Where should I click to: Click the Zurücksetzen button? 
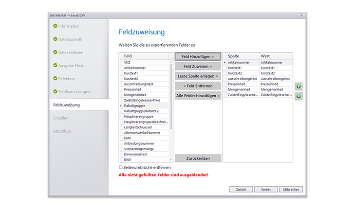coord(198,158)
